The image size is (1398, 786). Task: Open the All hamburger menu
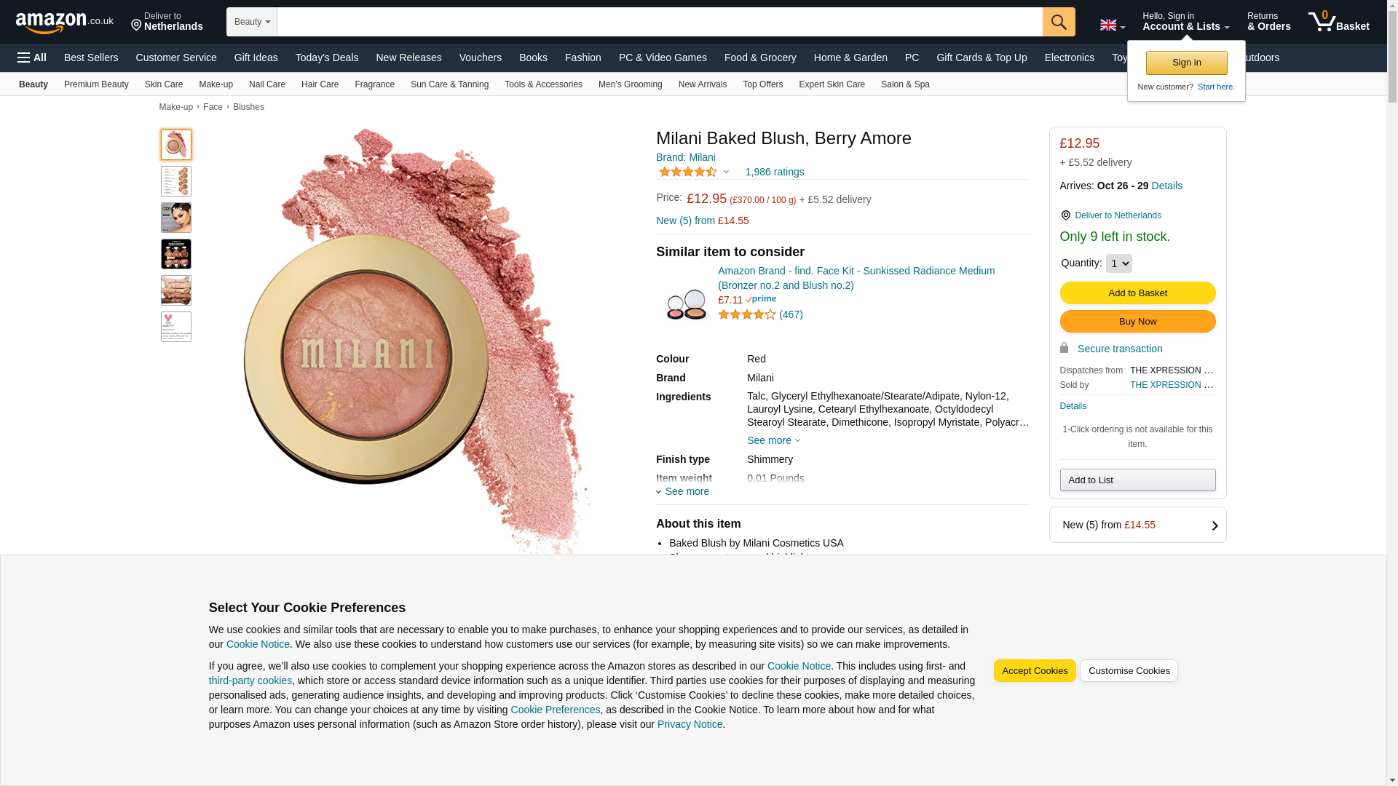[x=32, y=57]
